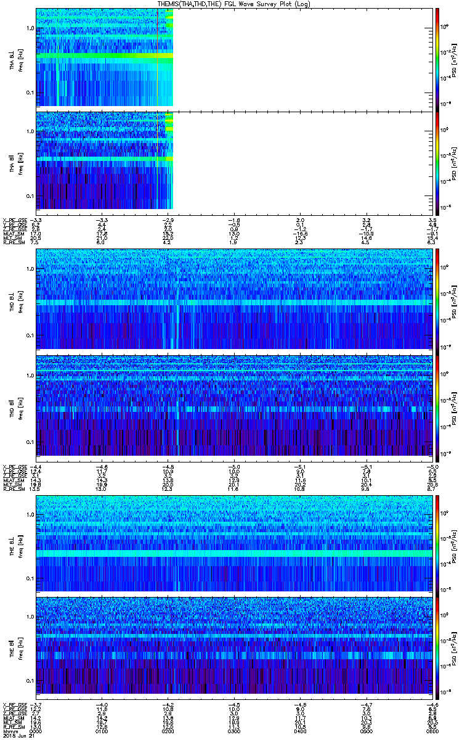Click the colorbar beside the upper THE spectrogram
This screenshot has height=740, width=462.
pyautogui.click(x=438, y=543)
